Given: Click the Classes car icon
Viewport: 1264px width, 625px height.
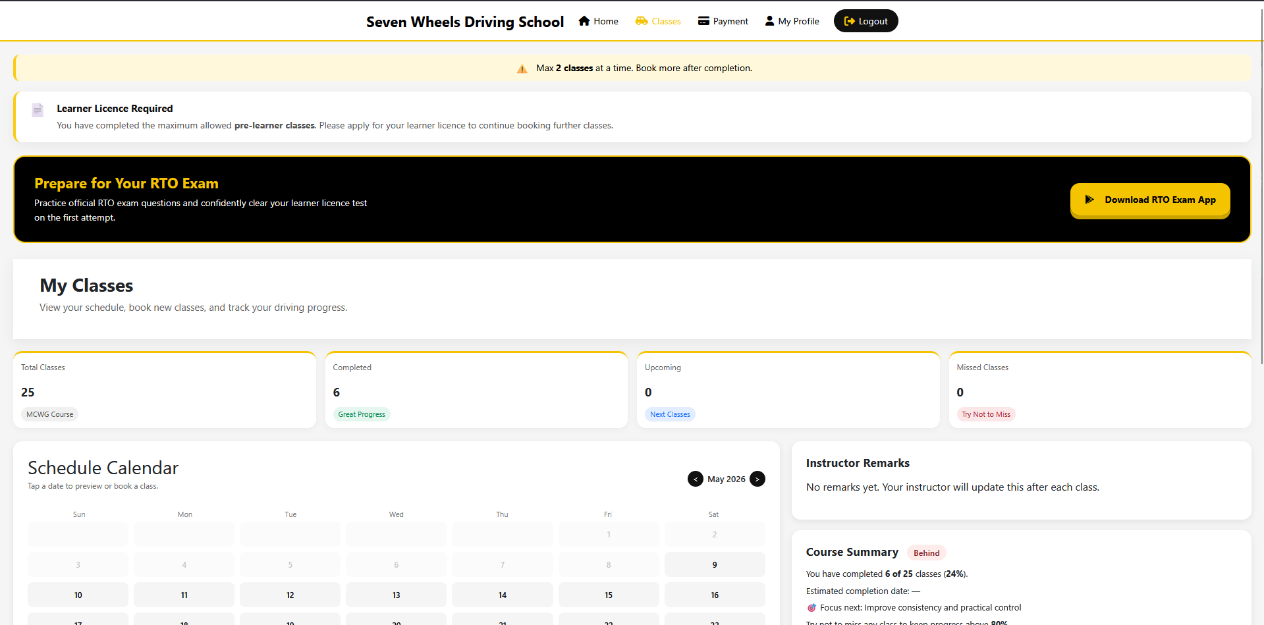Looking at the screenshot, I should point(642,21).
